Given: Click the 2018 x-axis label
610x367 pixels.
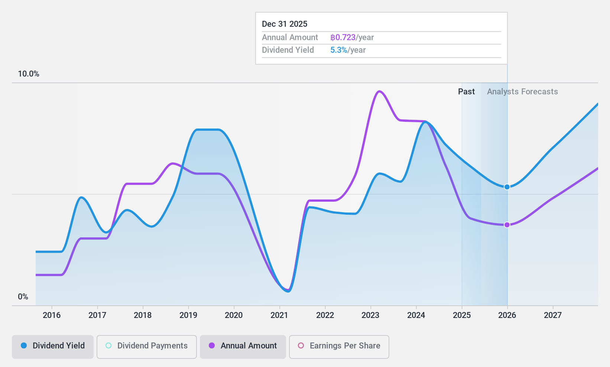Looking at the screenshot, I should pos(143,315).
